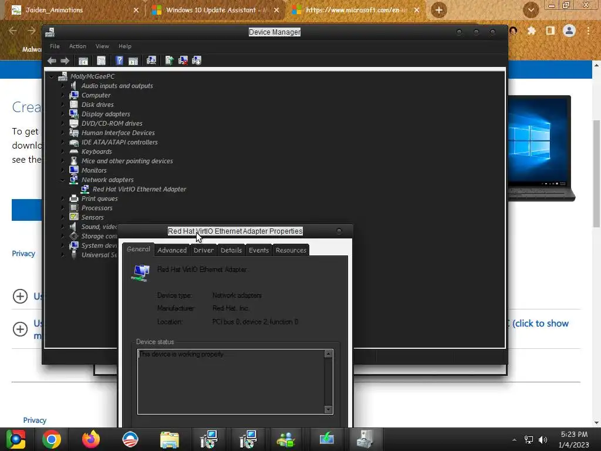Click the Obama logo icon in taskbar

pos(130,439)
